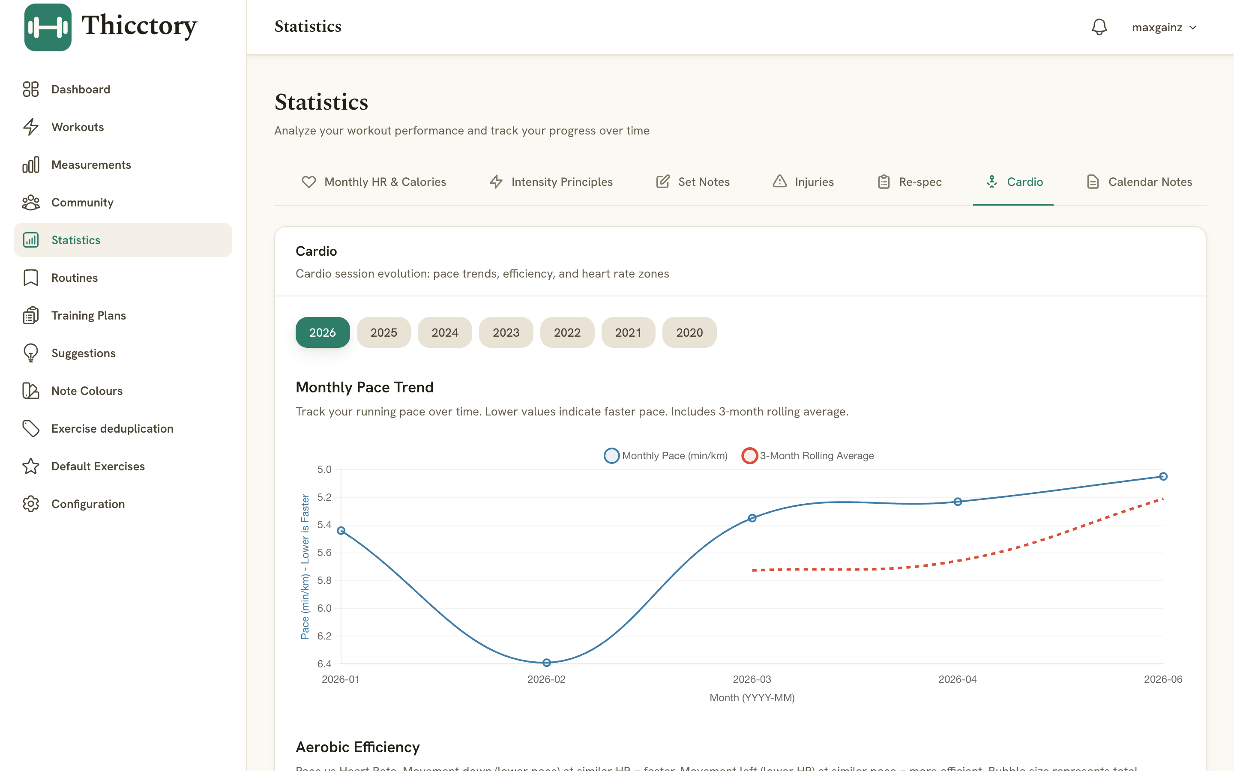This screenshot has width=1234, height=771.
Task: Click the clipboard icon on Re-spec tab
Action: coord(884,182)
